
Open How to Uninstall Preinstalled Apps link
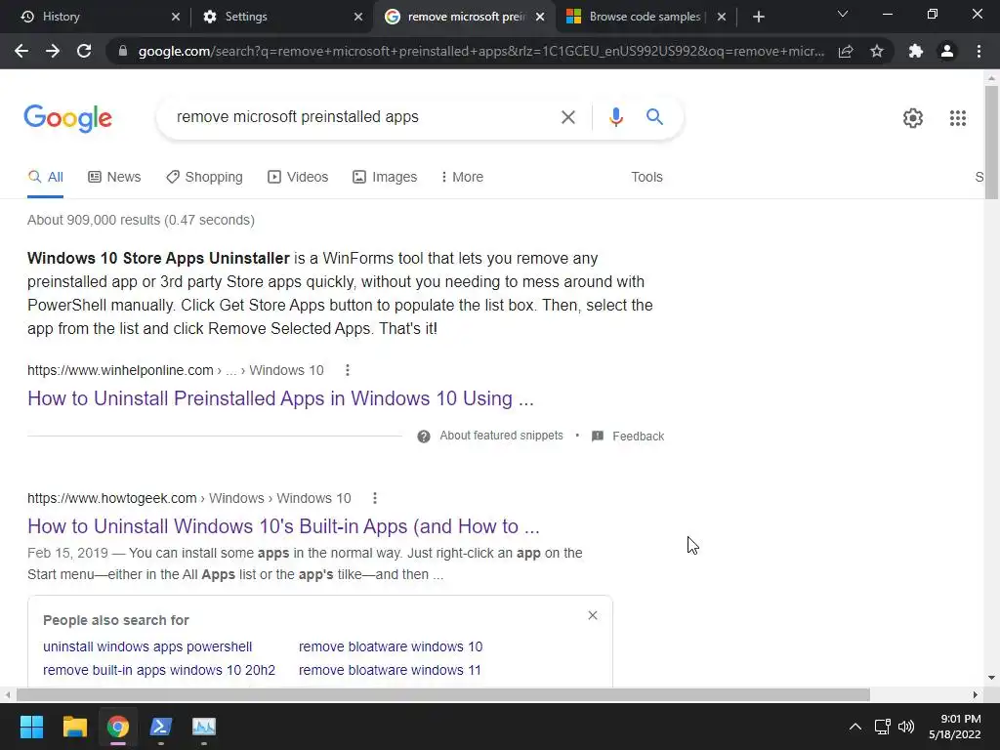tap(280, 398)
